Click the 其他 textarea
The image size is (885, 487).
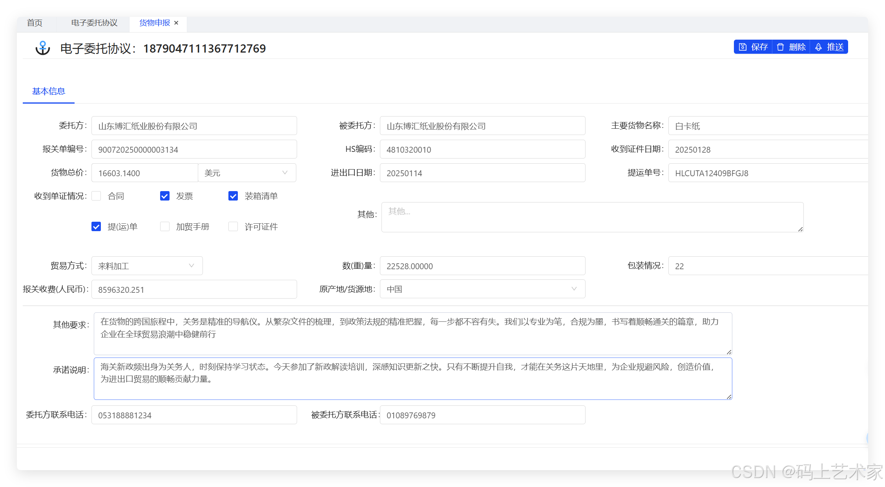[x=592, y=217]
